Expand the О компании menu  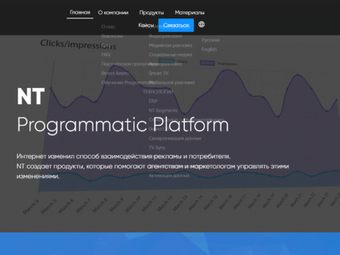click(x=113, y=13)
